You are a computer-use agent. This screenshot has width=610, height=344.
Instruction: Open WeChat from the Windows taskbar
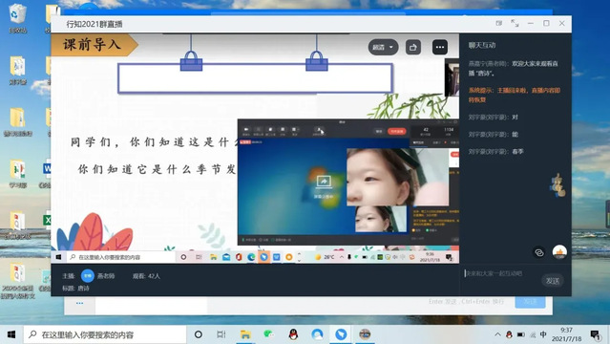pyautogui.click(x=269, y=334)
